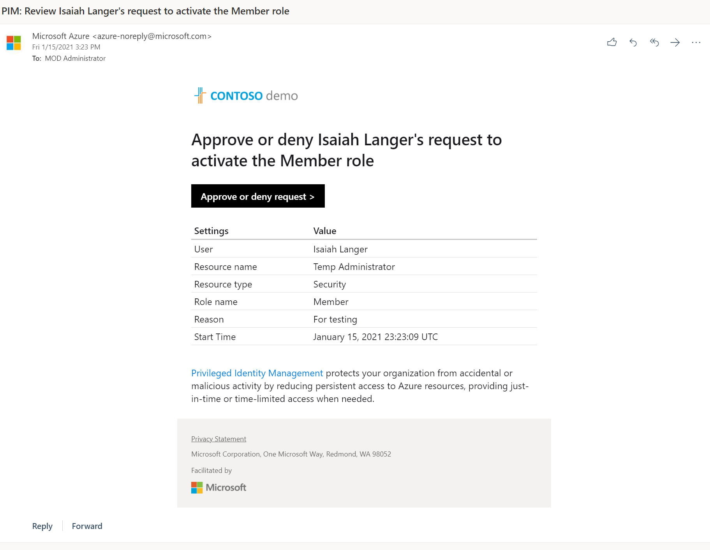Click Approve or deny request button
This screenshot has width=710, height=550.
click(x=258, y=196)
